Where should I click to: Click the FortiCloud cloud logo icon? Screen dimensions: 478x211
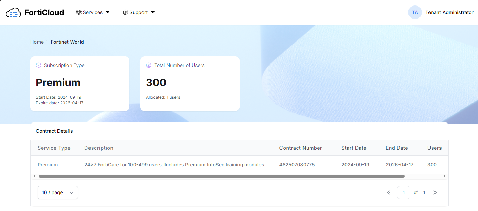point(13,13)
